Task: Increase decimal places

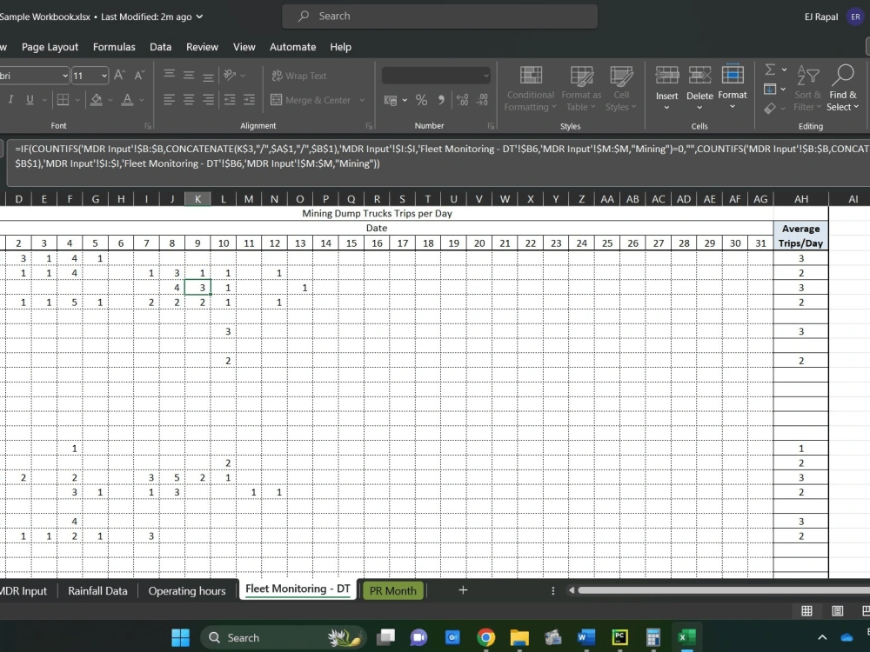Action: coord(461,99)
